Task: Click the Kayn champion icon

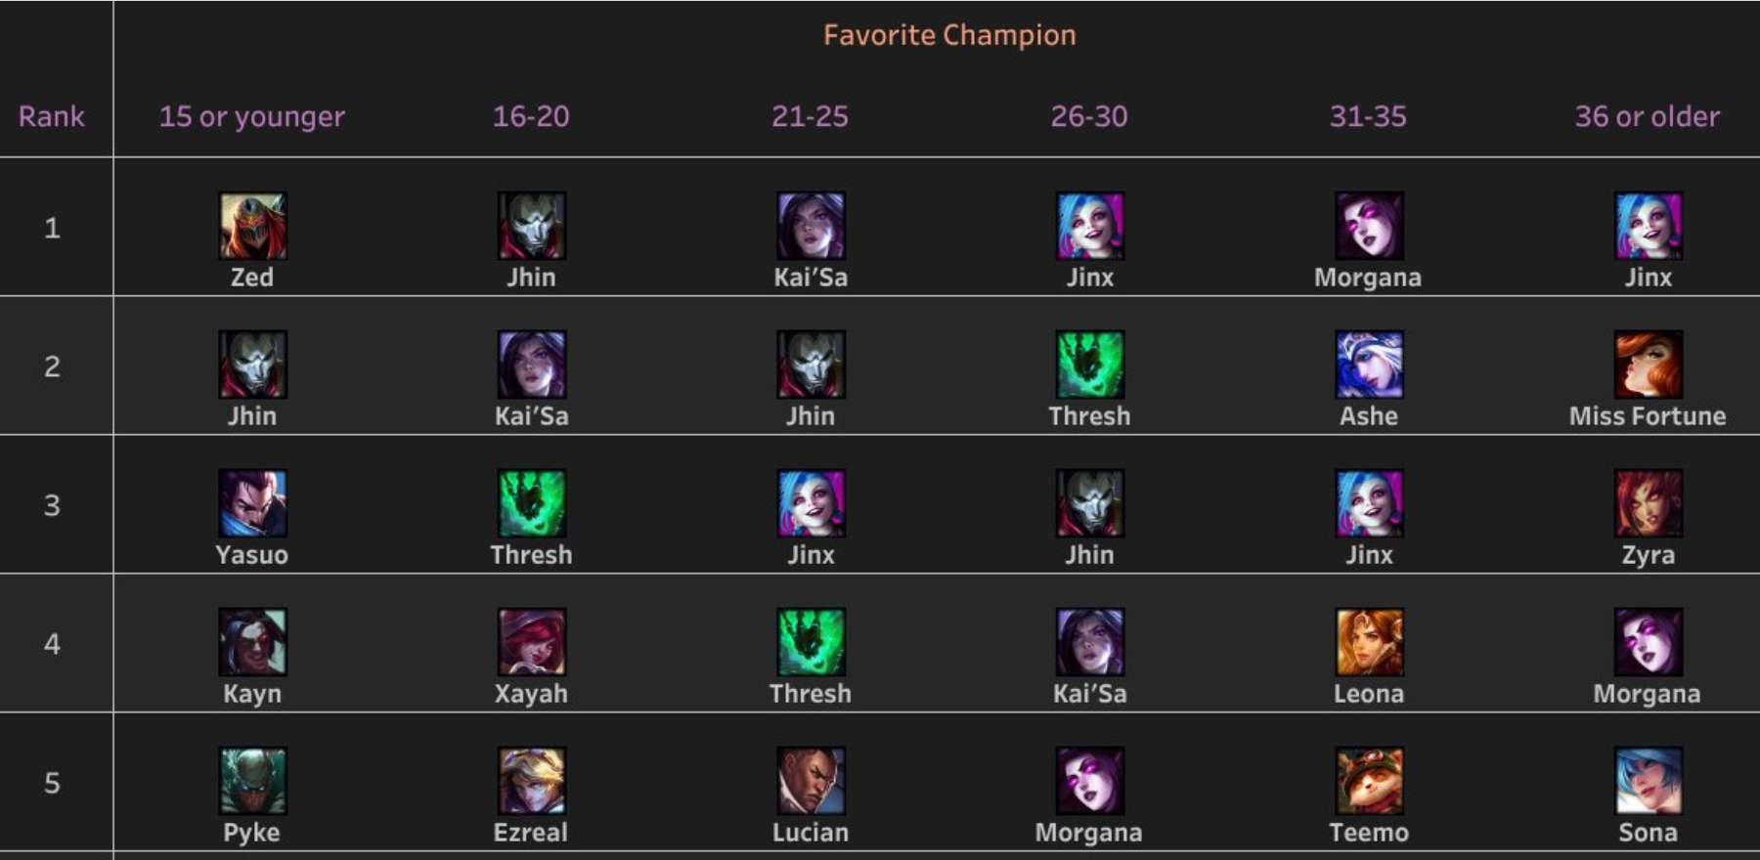Action: point(252,642)
